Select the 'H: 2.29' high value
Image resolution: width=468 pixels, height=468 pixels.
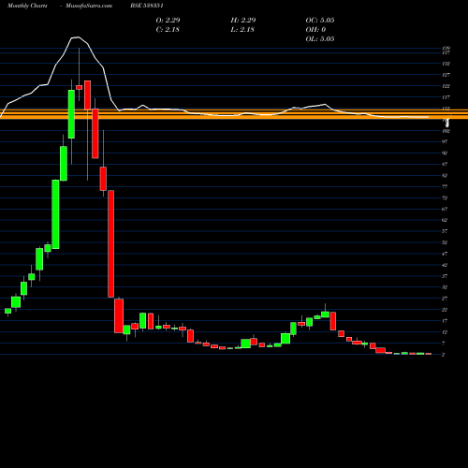[x=243, y=20]
